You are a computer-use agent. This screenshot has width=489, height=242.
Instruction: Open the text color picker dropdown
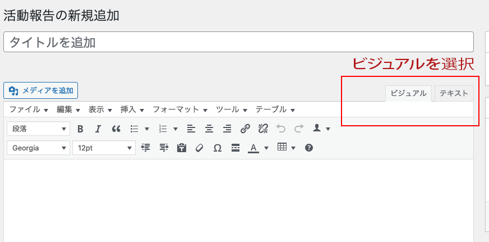266,148
